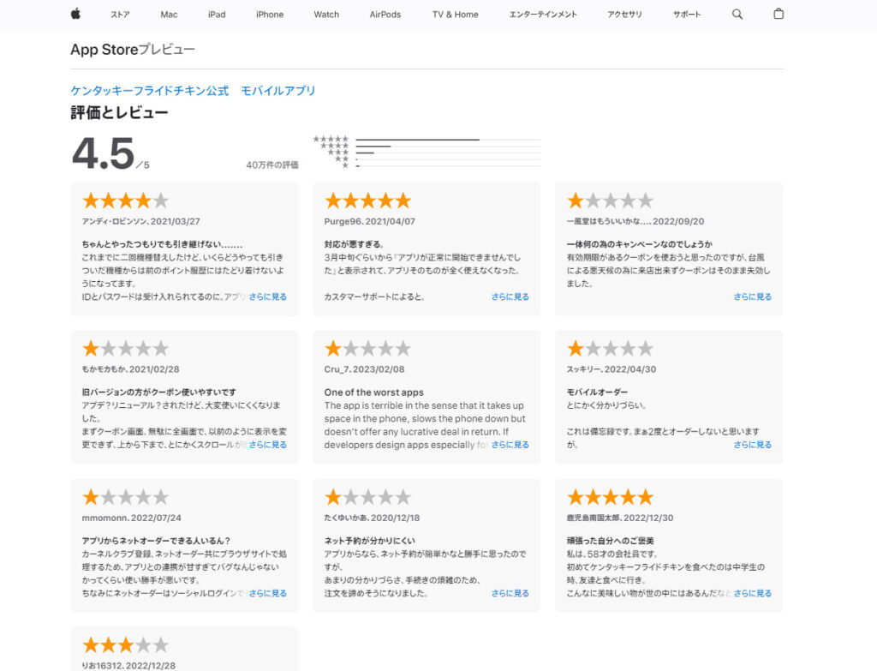Open the TV & Home menu item
Viewport: 877px width, 671px height.
[455, 15]
